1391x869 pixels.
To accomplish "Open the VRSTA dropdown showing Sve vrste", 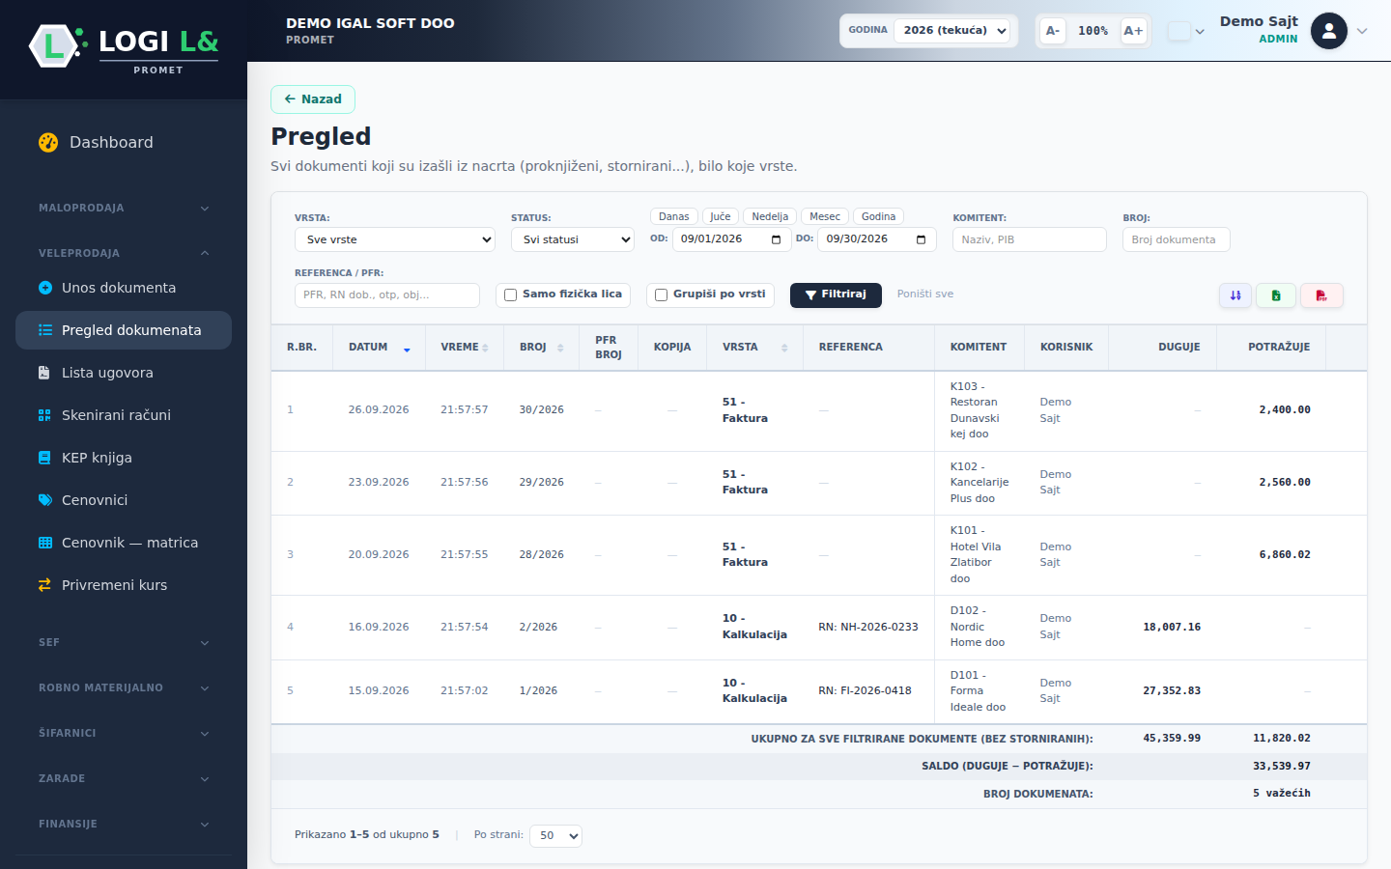I will coord(395,239).
